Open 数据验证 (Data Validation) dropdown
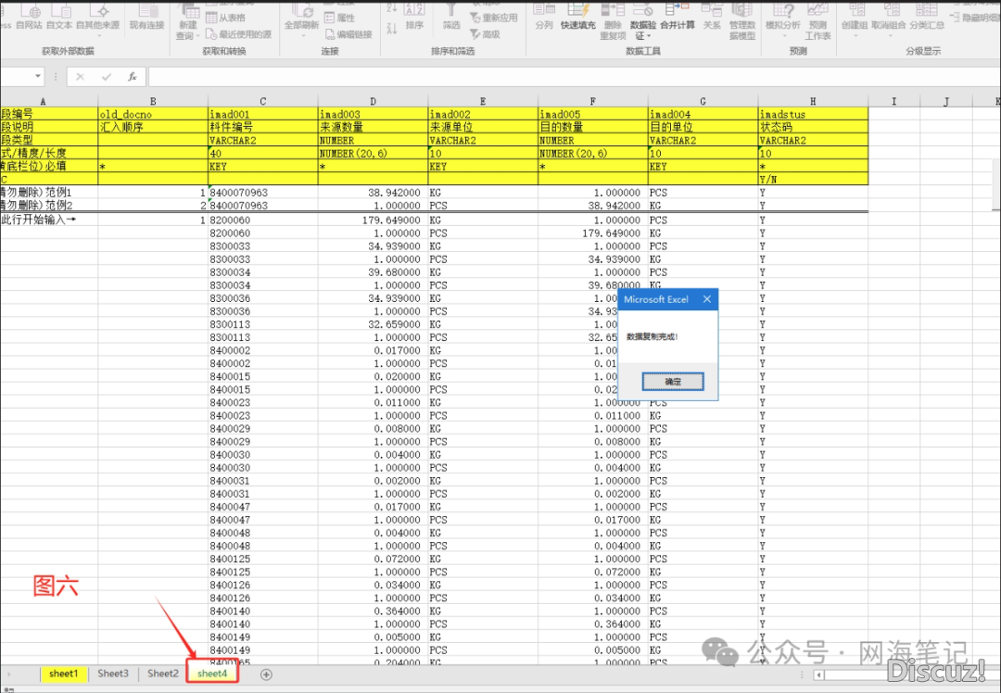This screenshot has height=693, width=1001. click(x=643, y=21)
